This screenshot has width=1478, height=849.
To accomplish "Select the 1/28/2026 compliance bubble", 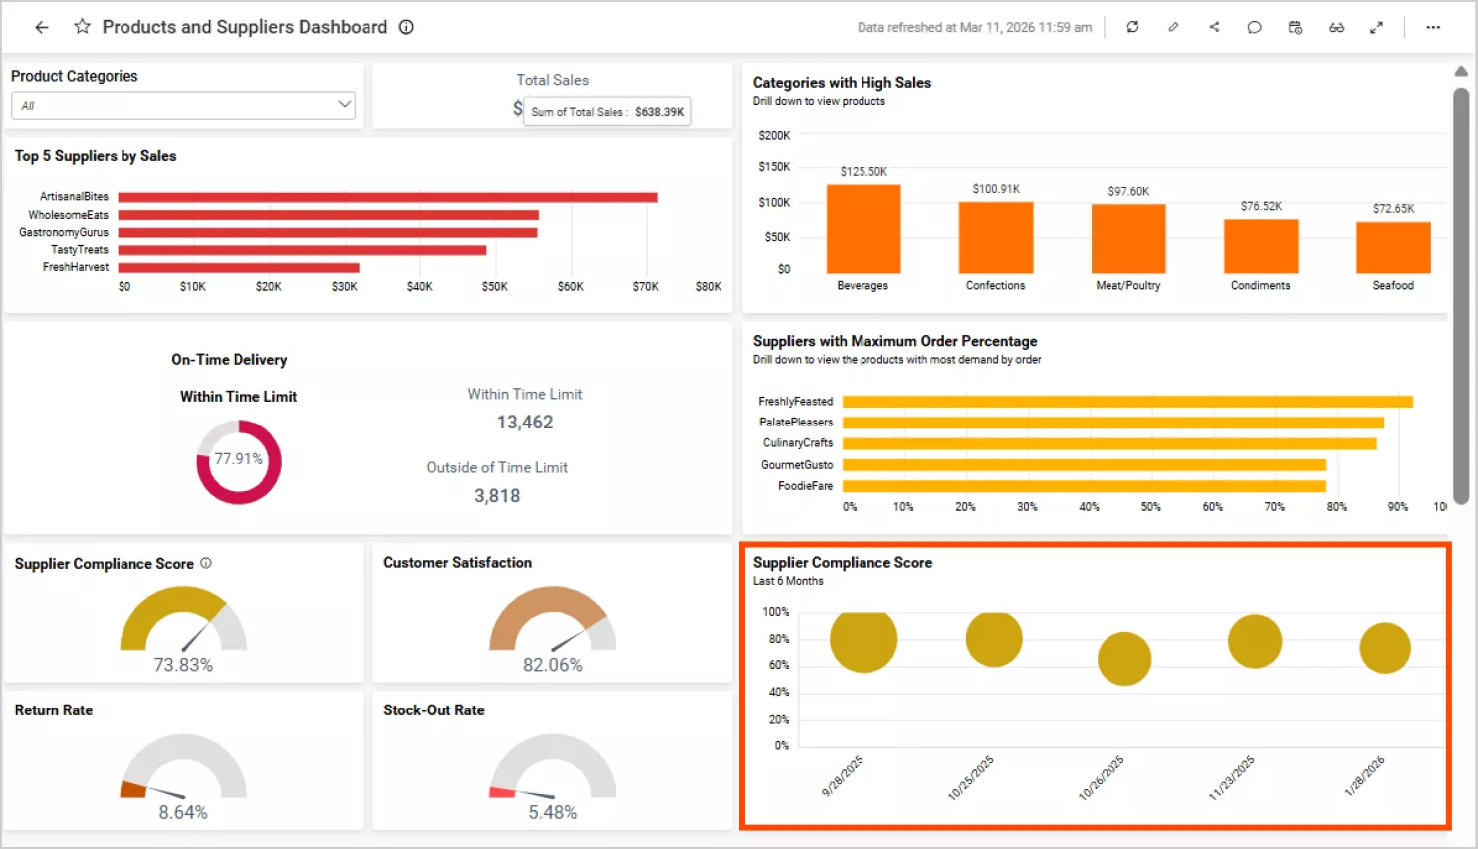I will pos(1385,648).
